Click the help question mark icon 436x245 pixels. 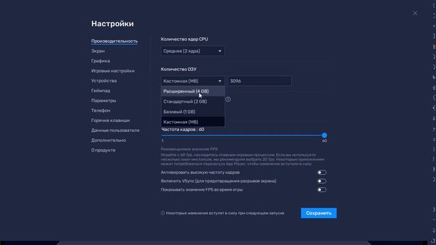228,99
